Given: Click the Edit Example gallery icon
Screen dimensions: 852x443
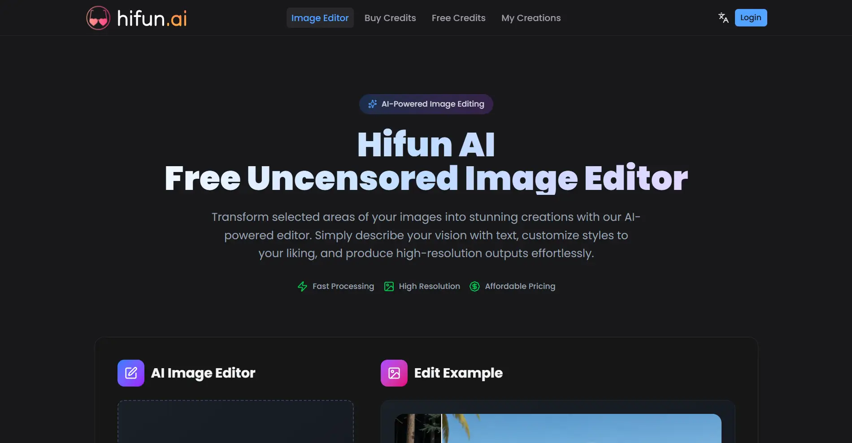Looking at the screenshot, I should click(394, 373).
